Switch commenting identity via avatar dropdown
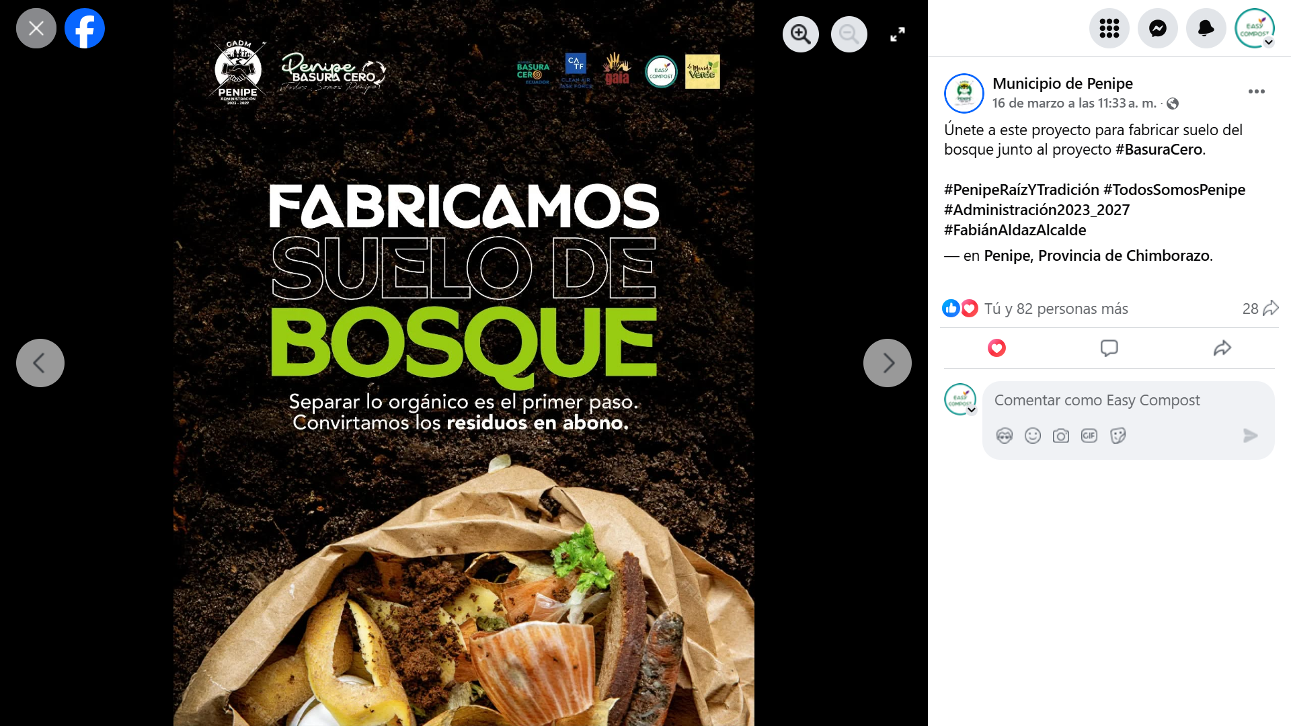The height and width of the screenshot is (726, 1291). tap(961, 400)
